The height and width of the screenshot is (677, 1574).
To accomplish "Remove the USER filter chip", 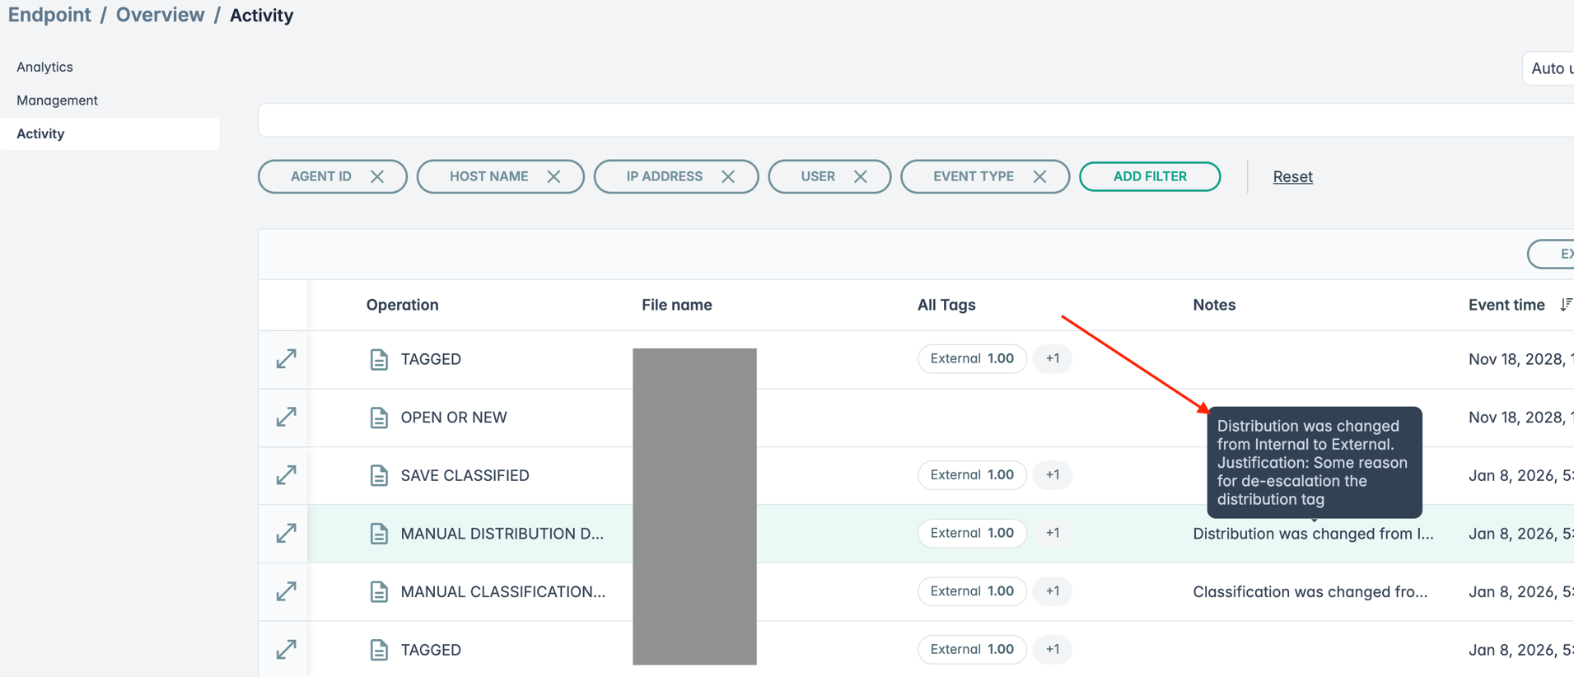I will pos(861,177).
